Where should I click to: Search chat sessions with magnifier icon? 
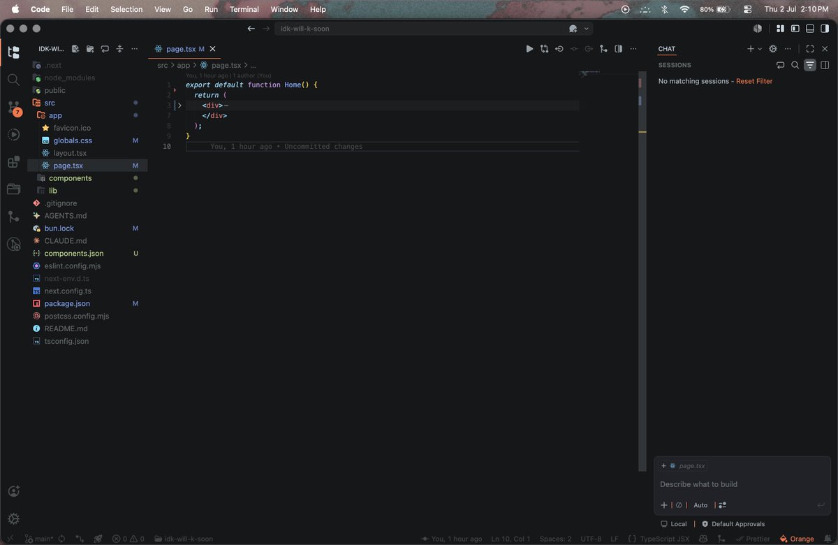[795, 65]
